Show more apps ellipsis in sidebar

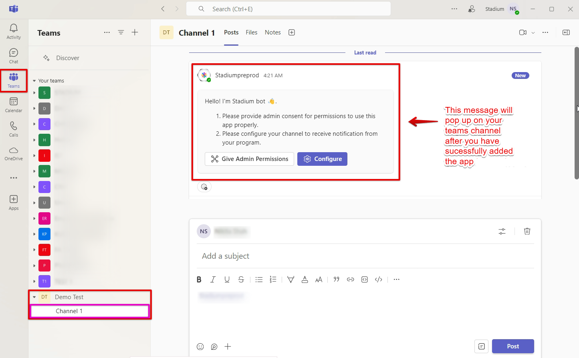(14, 178)
